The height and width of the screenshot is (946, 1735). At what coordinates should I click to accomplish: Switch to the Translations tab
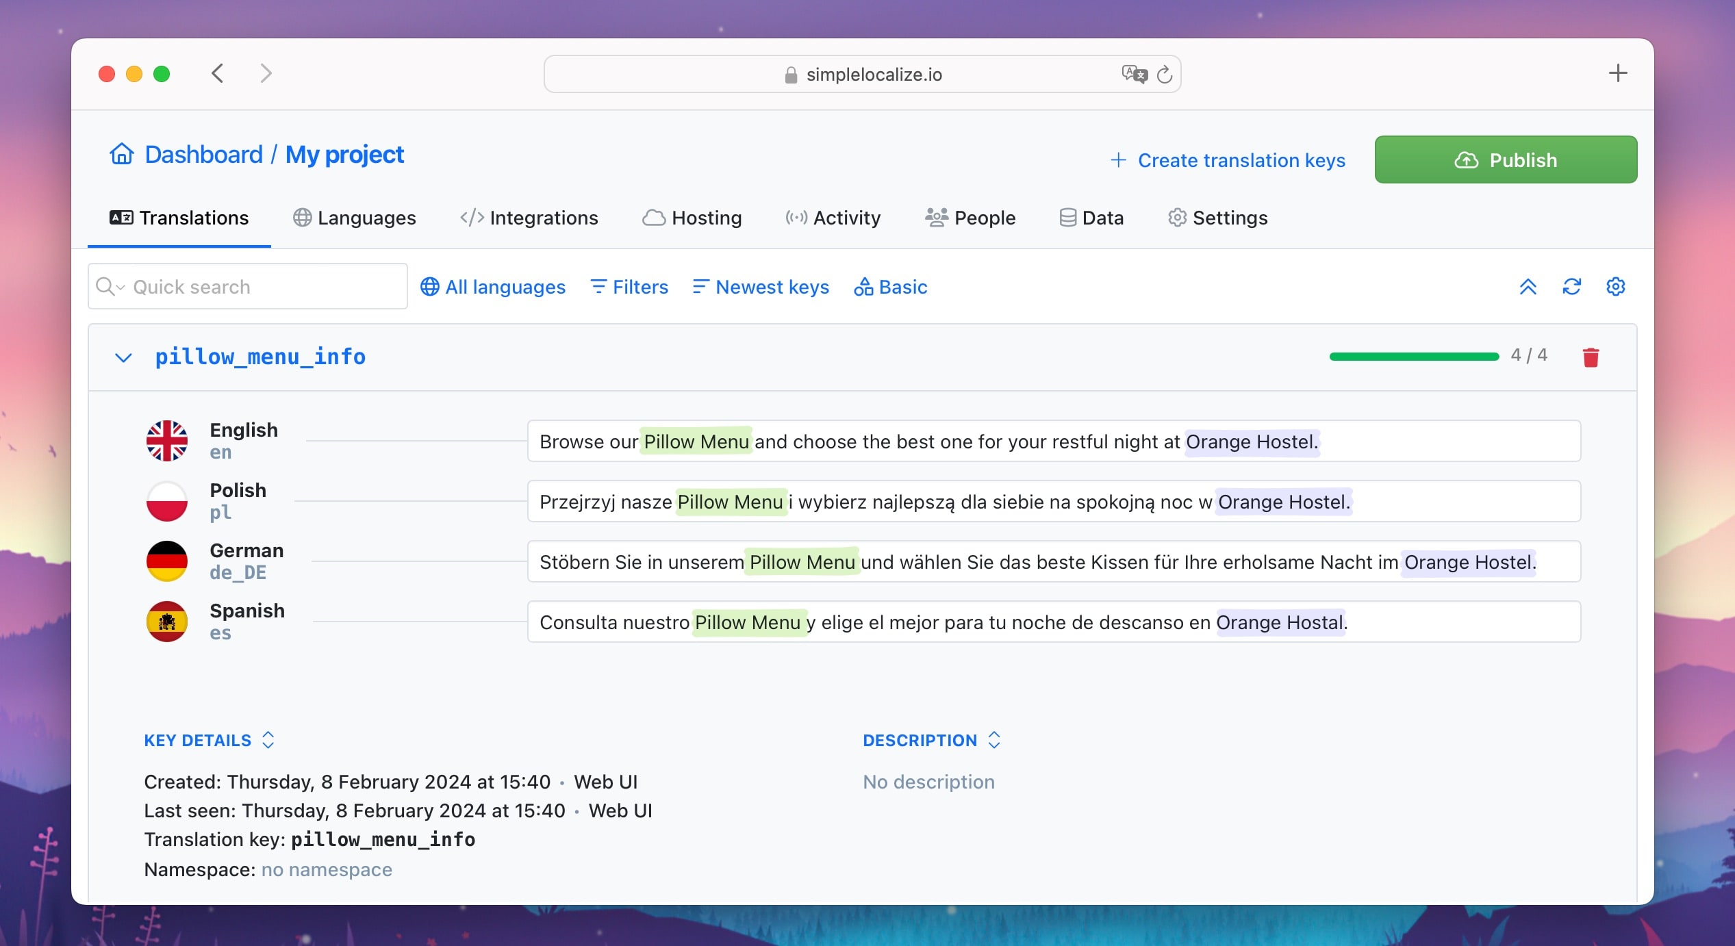(x=179, y=218)
